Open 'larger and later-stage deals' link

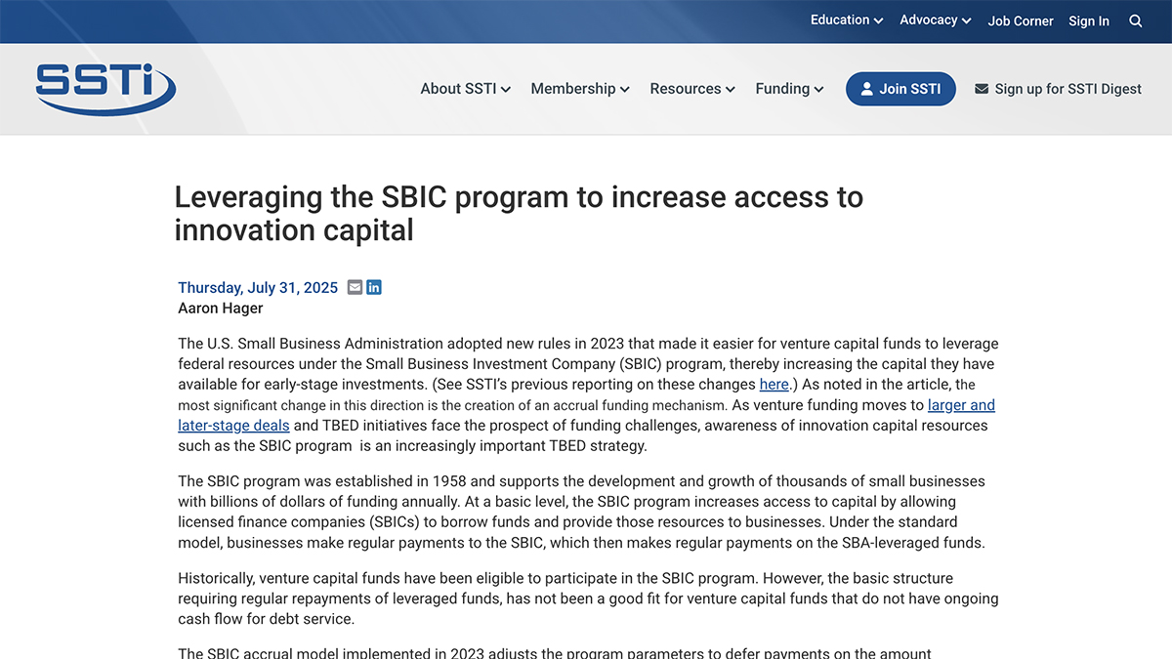click(961, 405)
